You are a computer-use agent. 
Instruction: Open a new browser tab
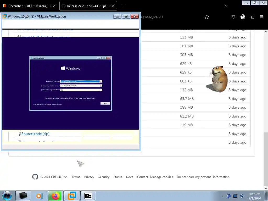coord(123,6)
